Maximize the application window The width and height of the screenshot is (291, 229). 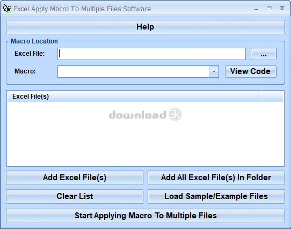pyautogui.click(x=269, y=9)
